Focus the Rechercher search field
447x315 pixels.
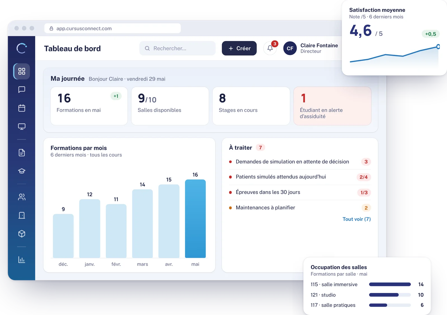pyautogui.click(x=177, y=48)
